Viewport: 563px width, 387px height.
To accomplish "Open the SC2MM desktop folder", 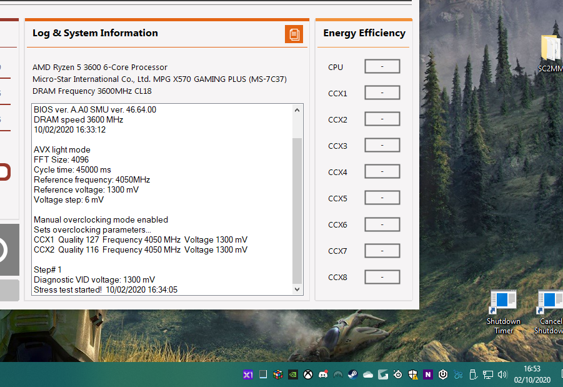I will (551, 53).
